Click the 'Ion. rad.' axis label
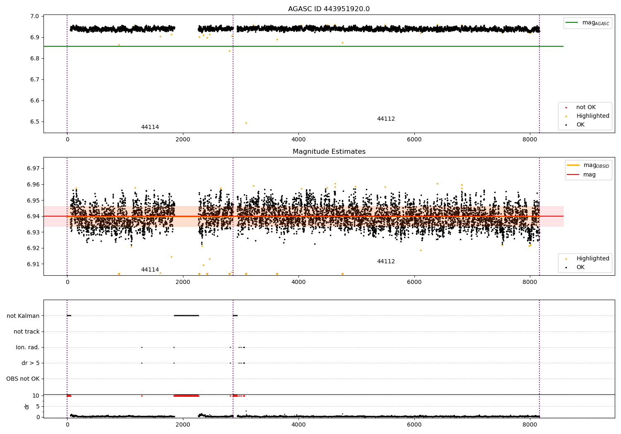This screenshot has width=621, height=434. (28, 347)
